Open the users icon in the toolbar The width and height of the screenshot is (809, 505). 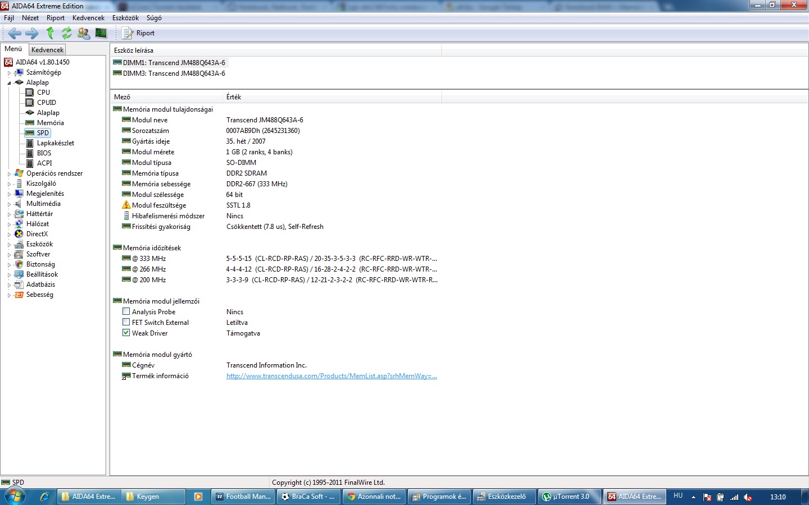tap(84, 33)
